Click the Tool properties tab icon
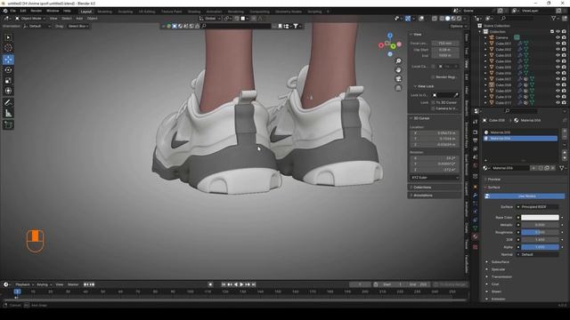The height and width of the screenshot is (320, 570). [x=475, y=122]
